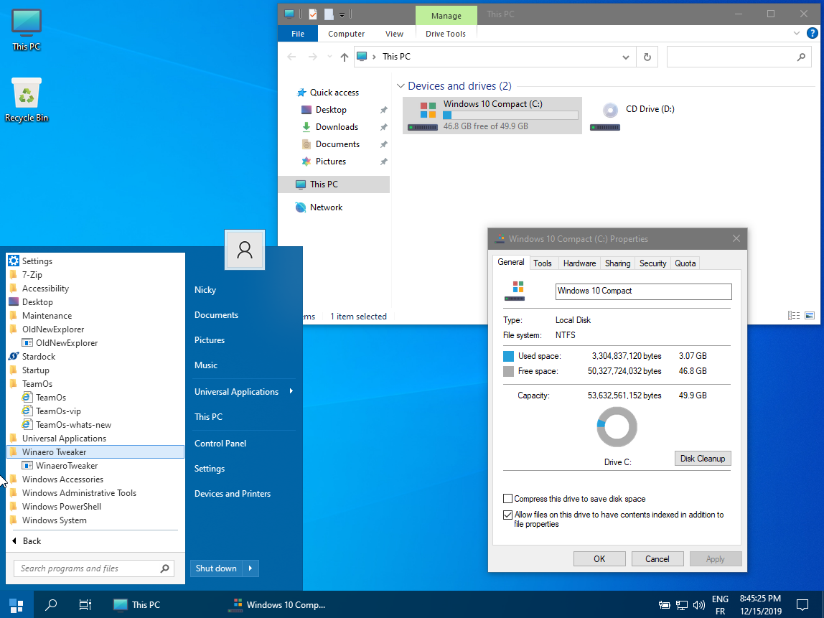Collapse the Winaero Tweaker folder
Image resolution: width=824 pixels, height=618 pixels.
[95, 452]
